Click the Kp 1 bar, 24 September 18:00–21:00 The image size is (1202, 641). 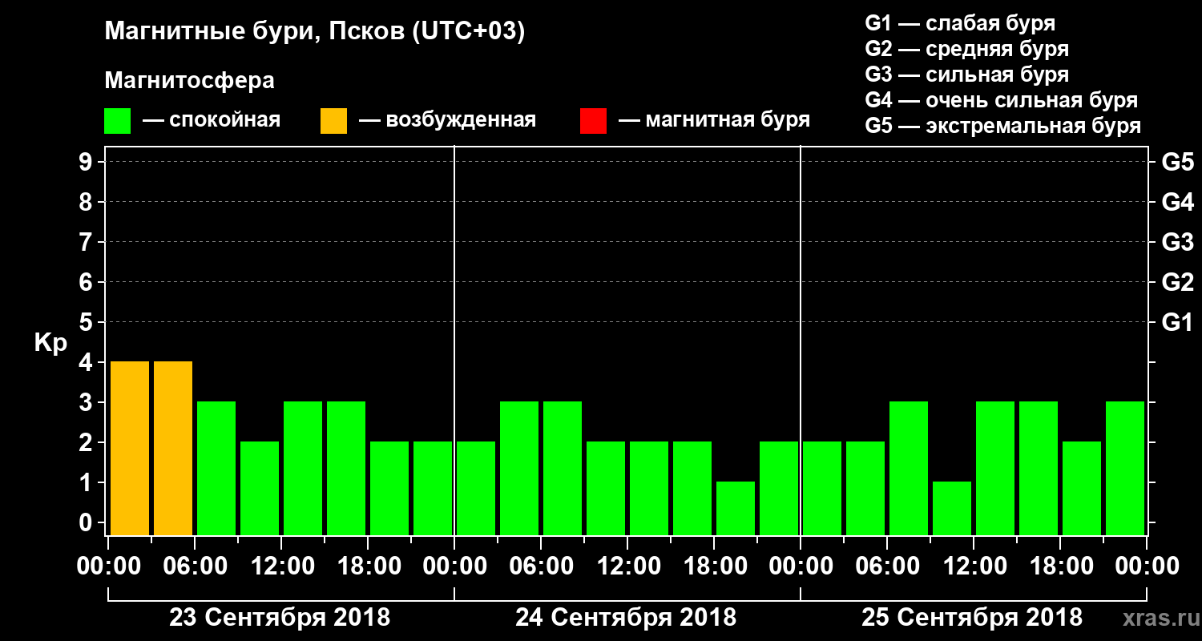coord(736,508)
